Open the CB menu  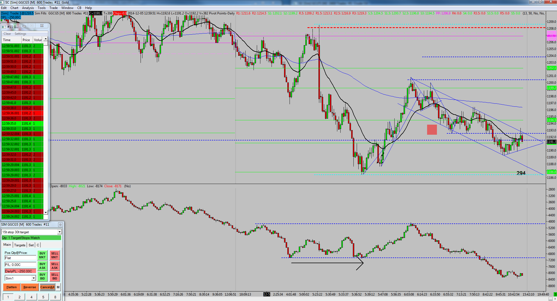(x=79, y=8)
